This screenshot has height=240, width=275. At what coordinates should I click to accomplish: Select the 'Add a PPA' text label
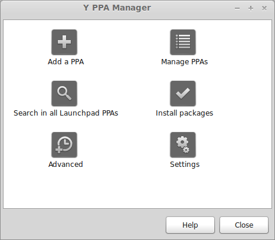click(x=66, y=62)
